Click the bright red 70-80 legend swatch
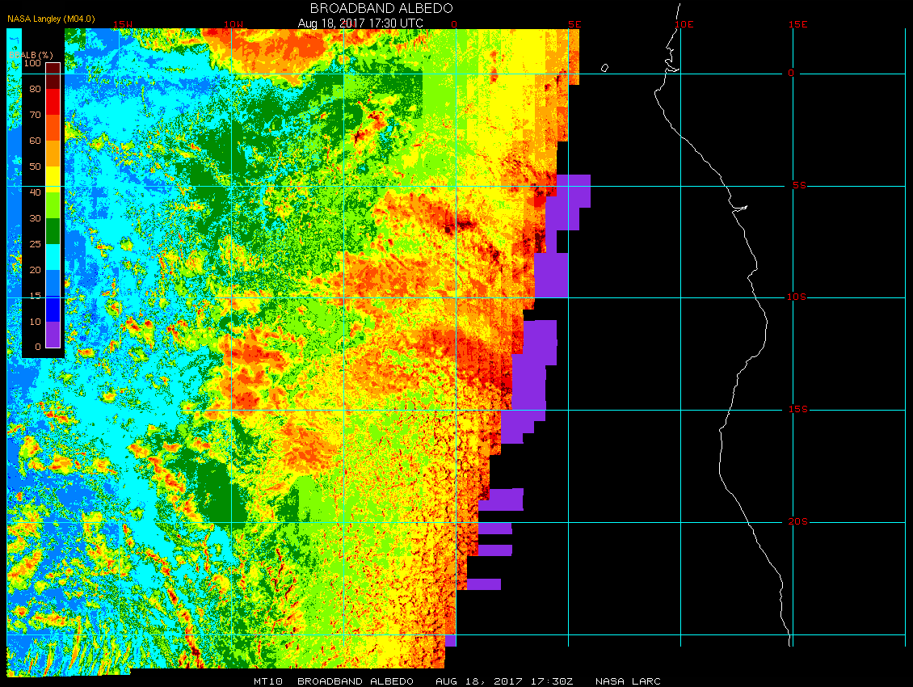Image resolution: width=913 pixels, height=687 pixels. coord(53,102)
